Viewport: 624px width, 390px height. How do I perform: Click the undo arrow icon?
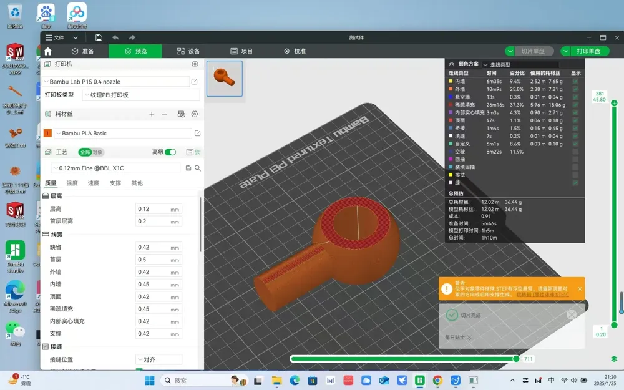pos(115,37)
